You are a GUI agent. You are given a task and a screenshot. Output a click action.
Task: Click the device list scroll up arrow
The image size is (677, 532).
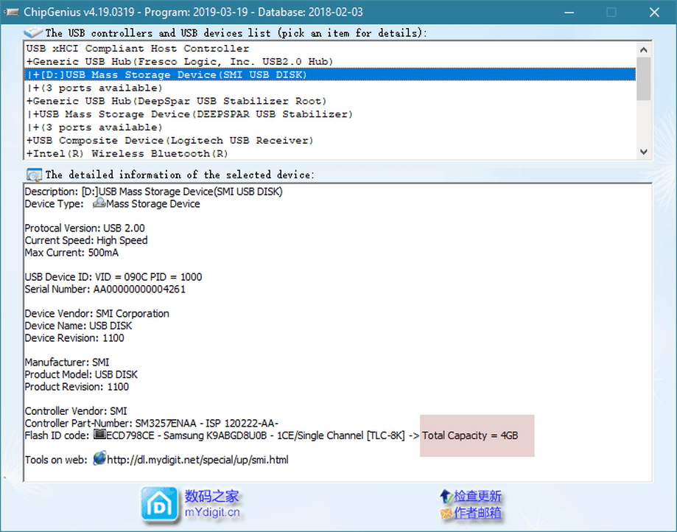pos(643,49)
